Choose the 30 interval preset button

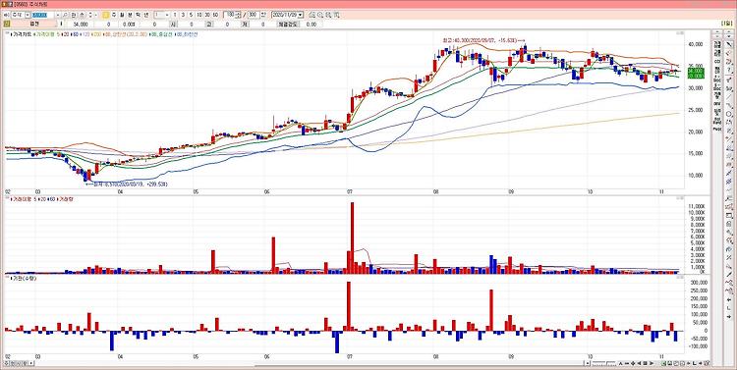[x=207, y=15]
